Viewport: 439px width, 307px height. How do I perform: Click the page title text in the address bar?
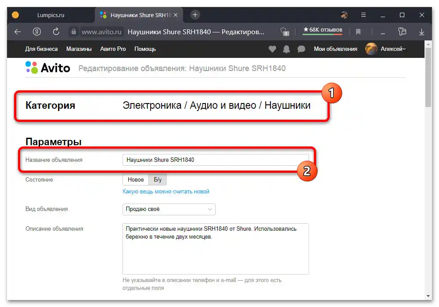(x=196, y=32)
